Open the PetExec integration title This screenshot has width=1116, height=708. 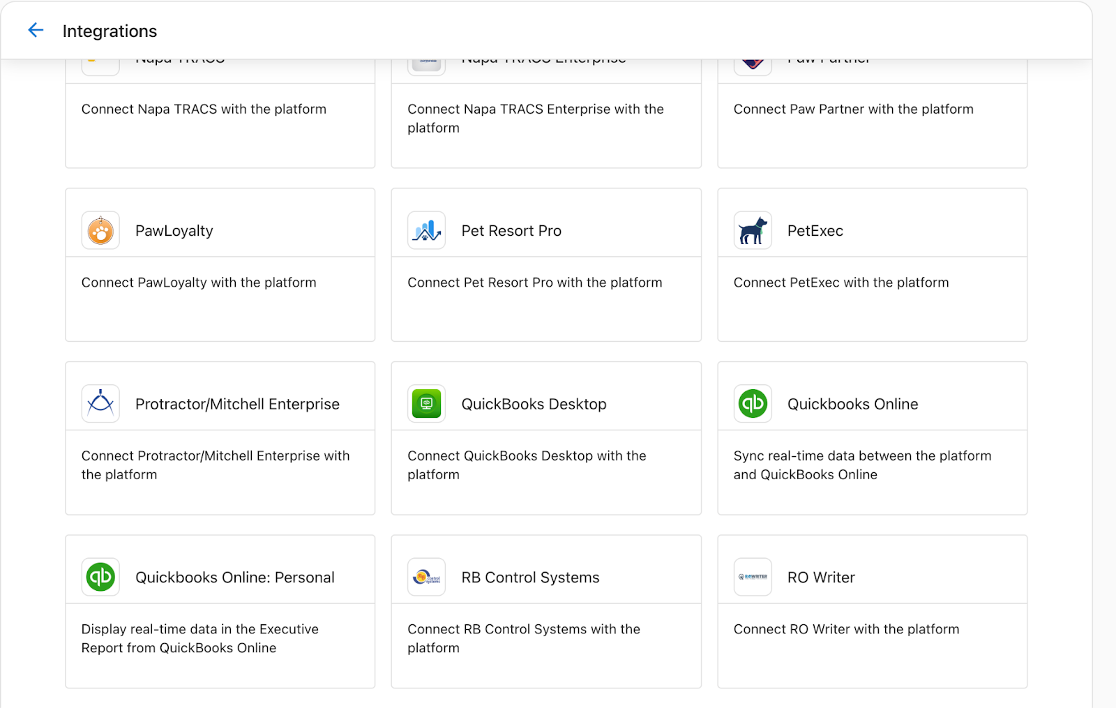tap(815, 231)
